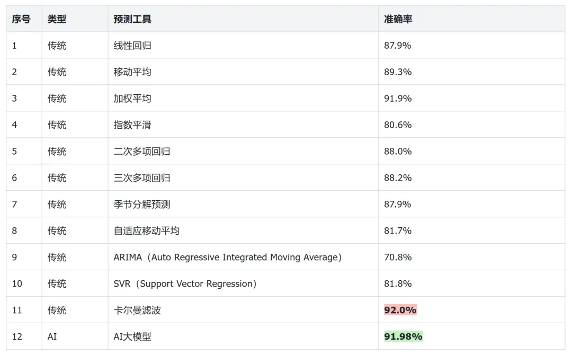Click the 二次多项回归 cell
572x355 pixels.
click(x=142, y=152)
